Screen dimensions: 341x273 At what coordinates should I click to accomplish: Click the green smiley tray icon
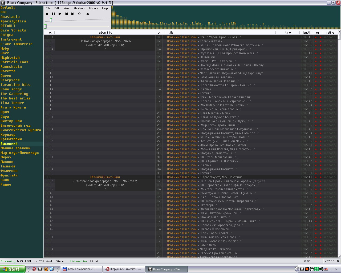pos(316,269)
